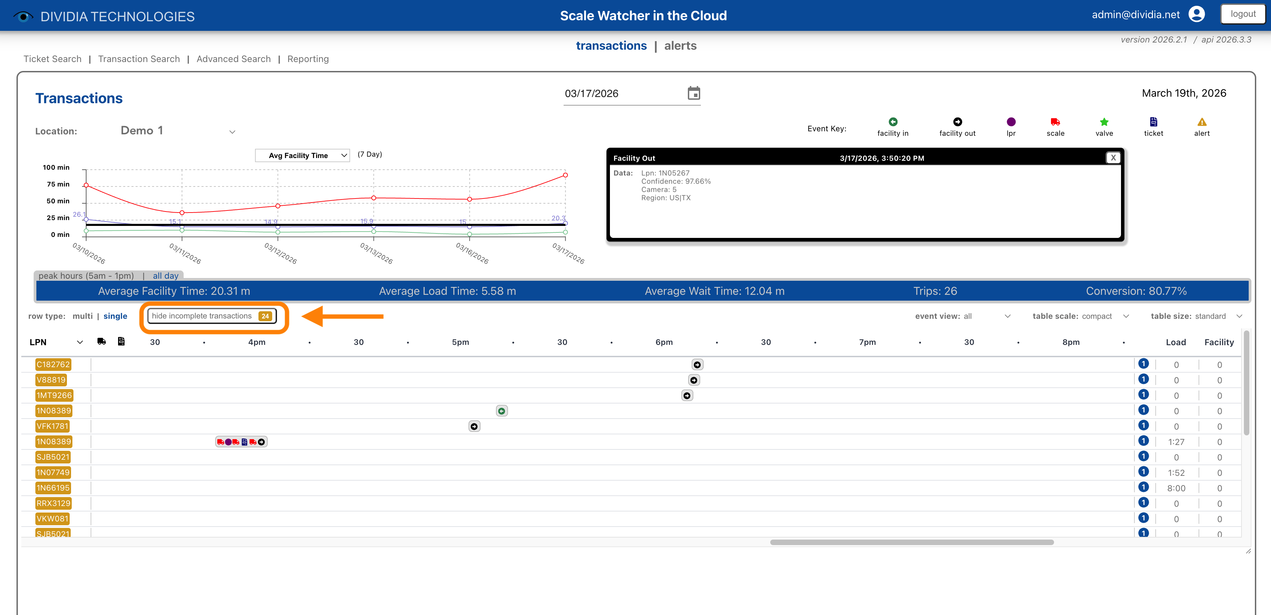Screen dimensions: 1271x615
Task: Click the user account avatar icon
Action: (1197, 14)
